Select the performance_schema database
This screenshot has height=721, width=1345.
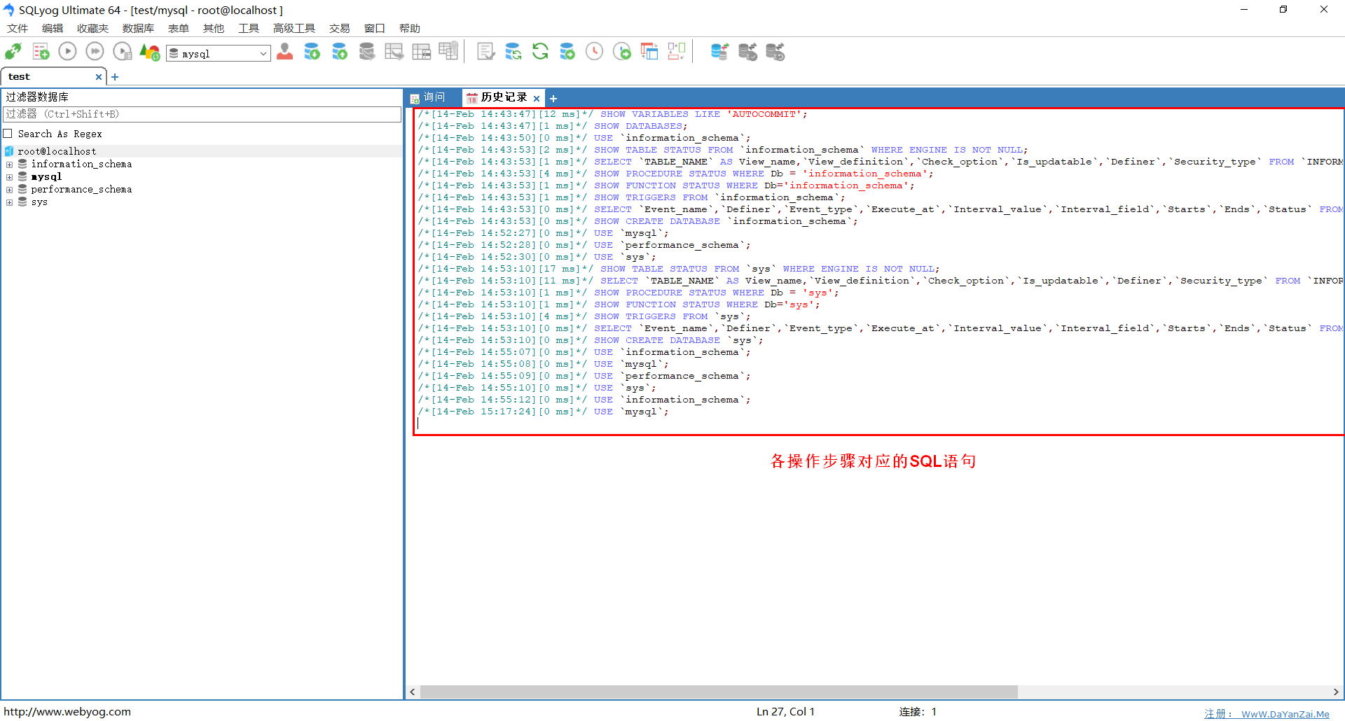tap(81, 190)
